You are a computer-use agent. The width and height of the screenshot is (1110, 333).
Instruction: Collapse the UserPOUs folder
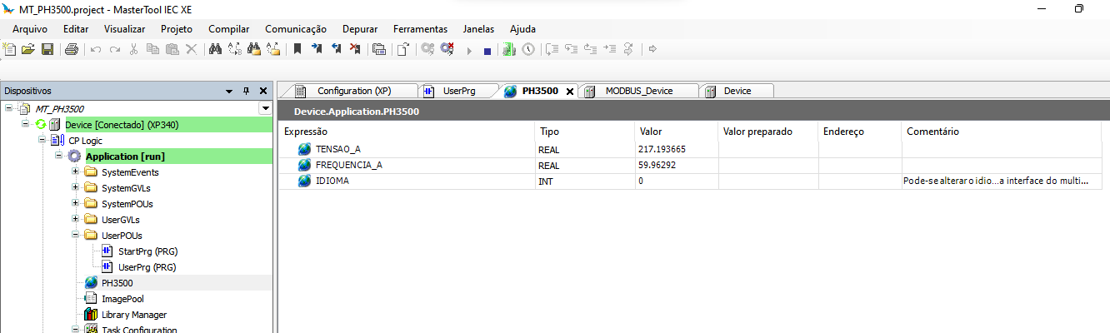pos(76,236)
